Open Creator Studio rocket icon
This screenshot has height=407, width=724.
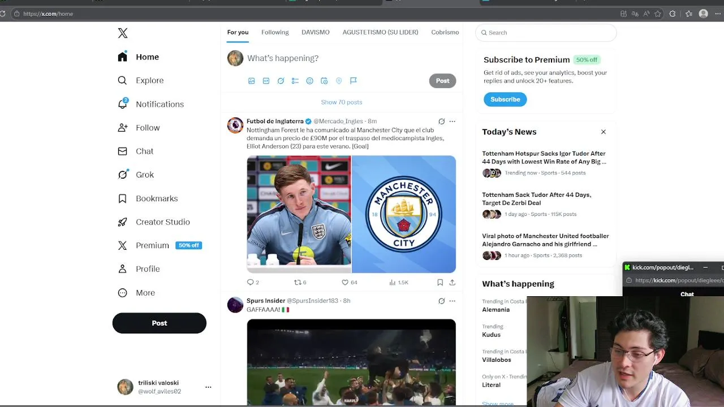tap(122, 222)
